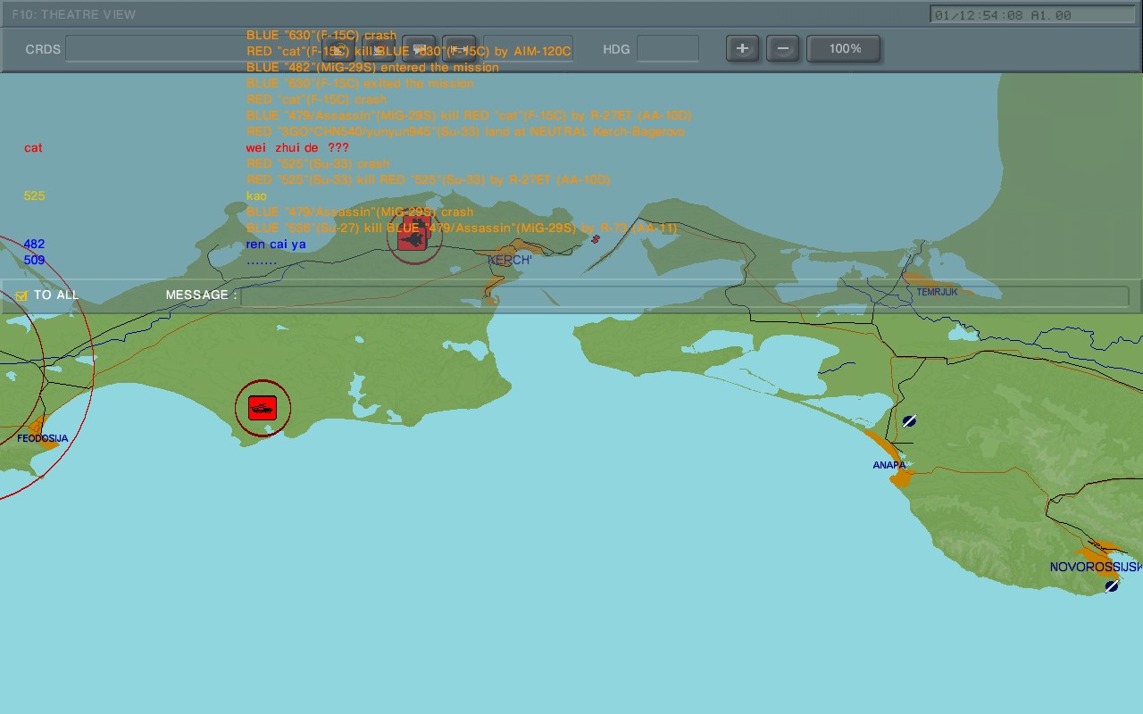Click chat message 'ren cai ya'
Screen dimensions: 1143x714
click(276, 244)
